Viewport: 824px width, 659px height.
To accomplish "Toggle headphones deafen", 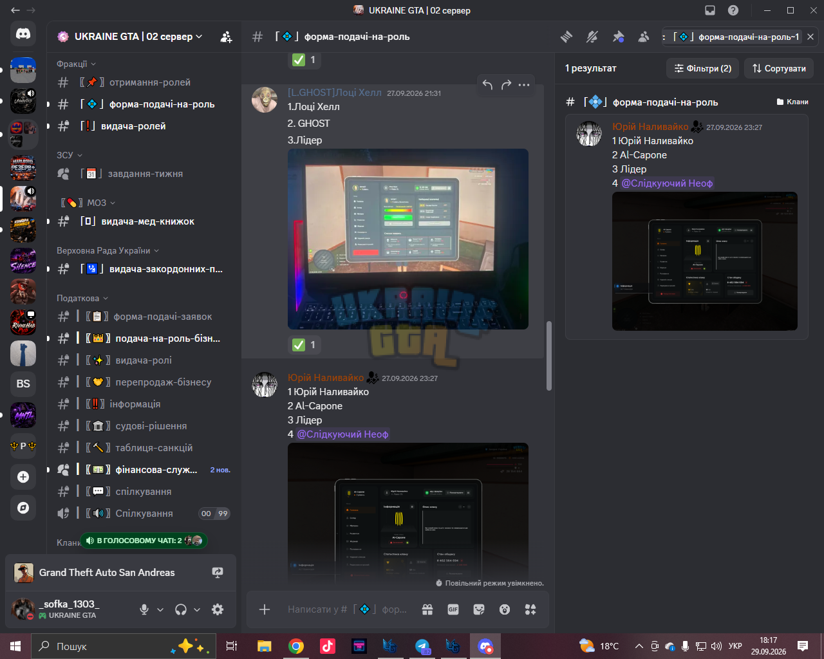I will [x=181, y=609].
